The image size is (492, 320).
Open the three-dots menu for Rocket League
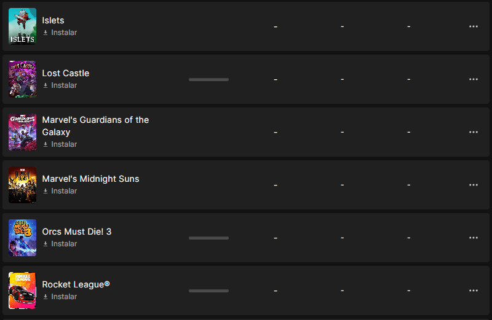pos(473,291)
